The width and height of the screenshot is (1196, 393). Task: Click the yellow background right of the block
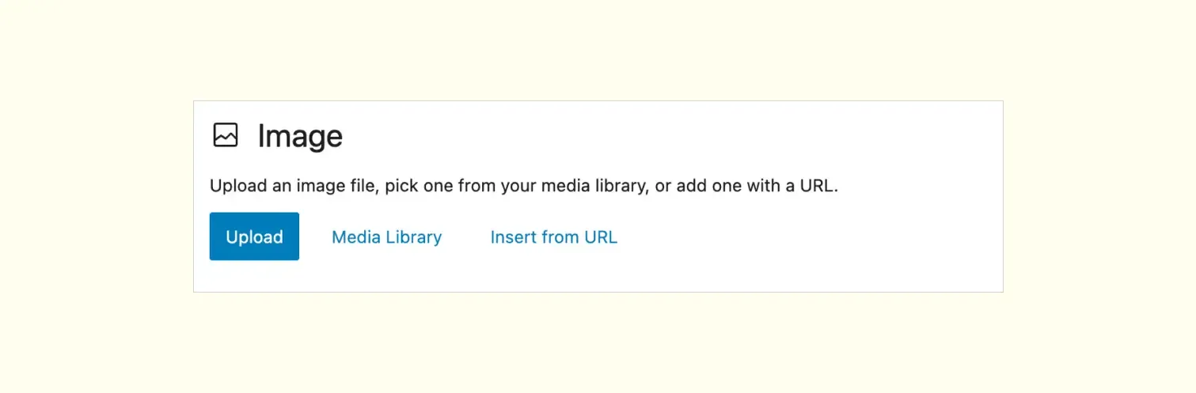point(1100,196)
